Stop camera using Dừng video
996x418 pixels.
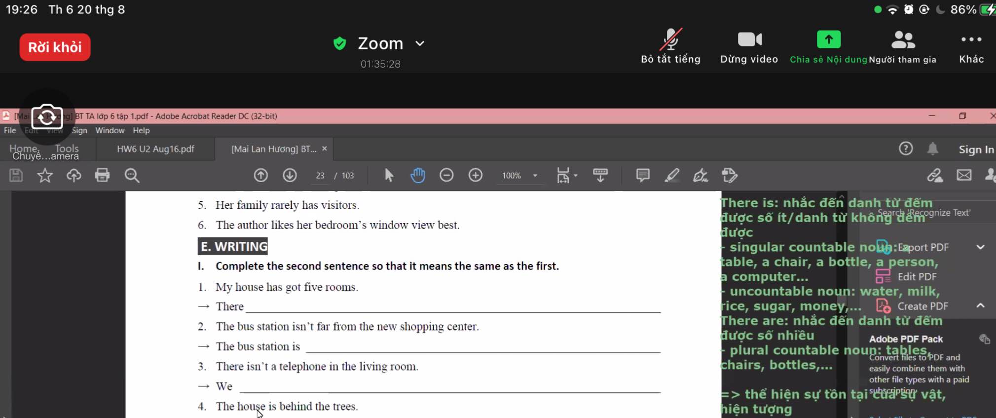[x=749, y=46]
